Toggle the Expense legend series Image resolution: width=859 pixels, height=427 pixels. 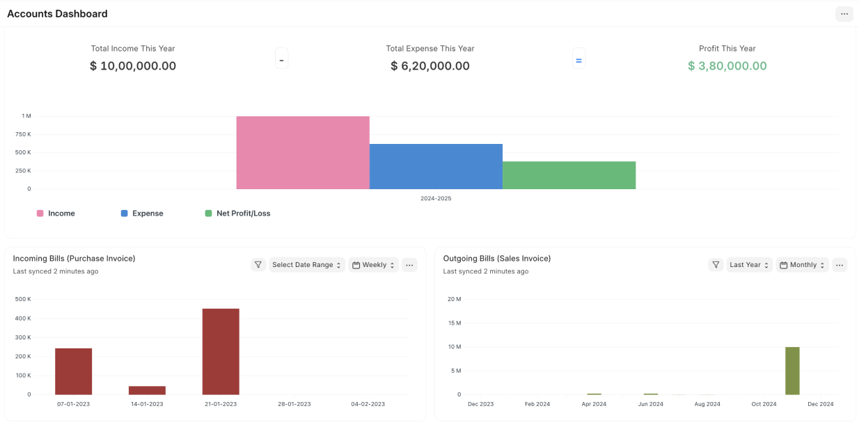click(142, 213)
